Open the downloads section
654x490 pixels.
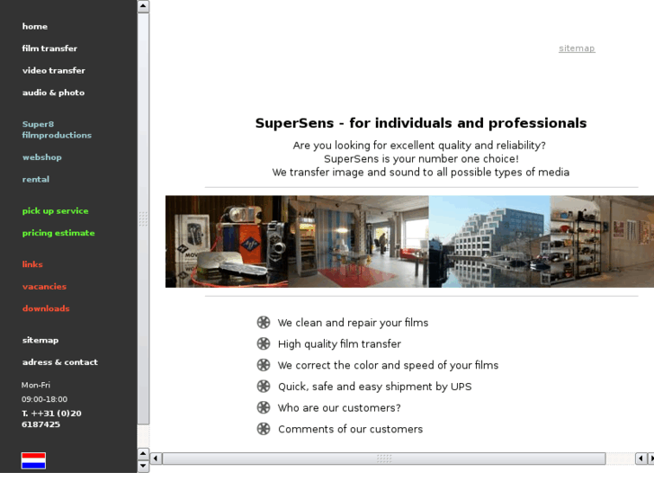tap(46, 308)
